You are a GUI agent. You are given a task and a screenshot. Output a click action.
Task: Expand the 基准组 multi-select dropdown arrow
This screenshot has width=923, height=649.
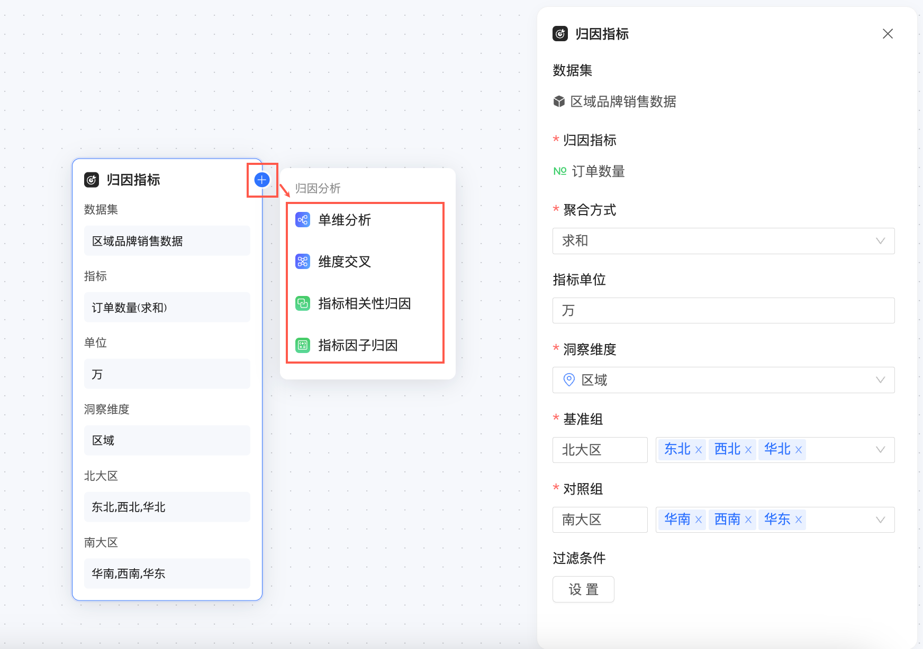[881, 450]
